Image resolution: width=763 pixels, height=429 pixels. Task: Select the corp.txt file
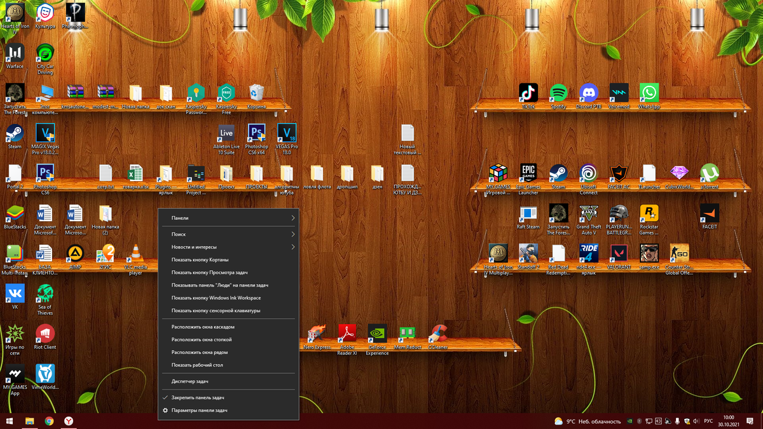tap(106, 177)
